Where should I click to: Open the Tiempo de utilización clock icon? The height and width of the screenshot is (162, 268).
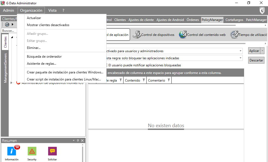click(234, 35)
